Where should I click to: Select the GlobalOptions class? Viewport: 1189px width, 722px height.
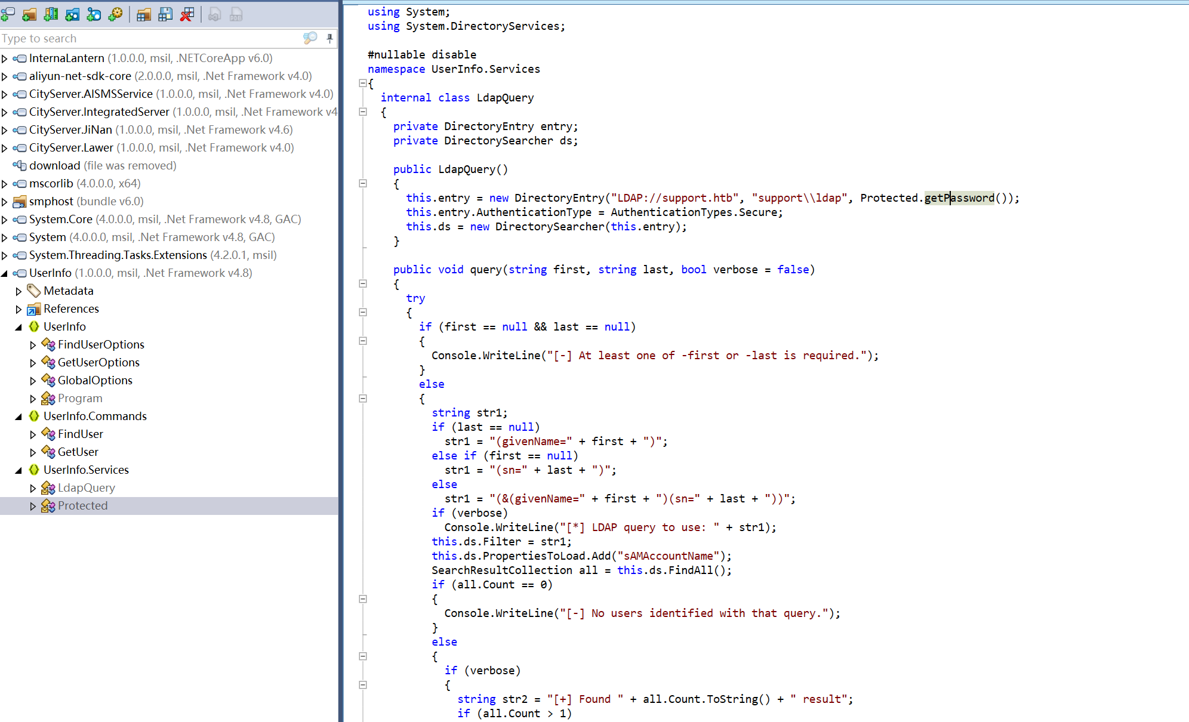click(95, 380)
